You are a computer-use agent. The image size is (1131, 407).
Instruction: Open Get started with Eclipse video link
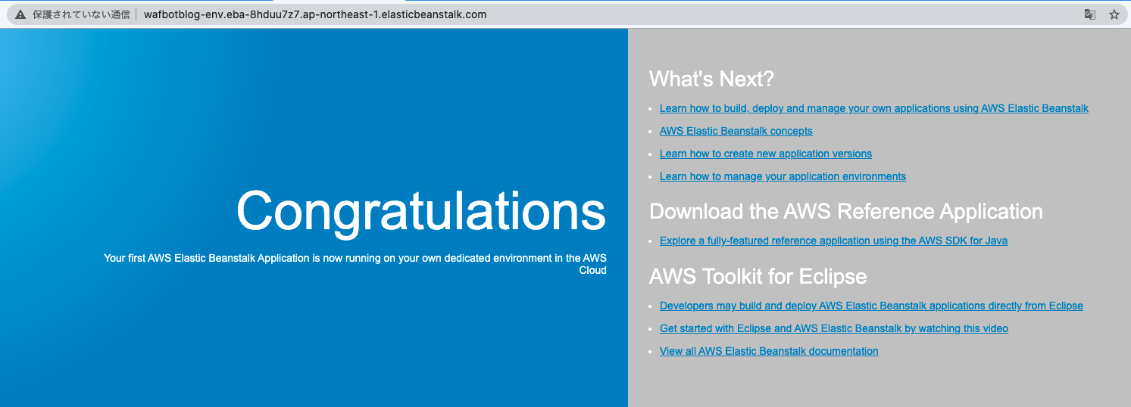pyautogui.click(x=834, y=328)
